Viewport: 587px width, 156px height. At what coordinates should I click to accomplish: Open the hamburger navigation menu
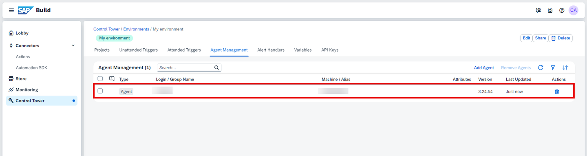pyautogui.click(x=11, y=10)
